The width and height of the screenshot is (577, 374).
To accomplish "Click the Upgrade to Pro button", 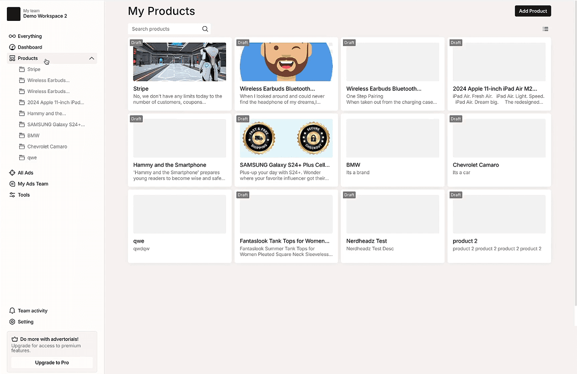I will tap(51, 362).
